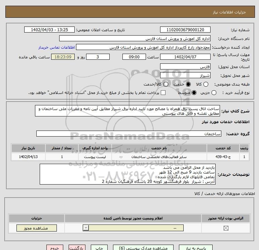Click the deadline time field 09:00
Image resolution: width=259 pixels, height=250 pixels.
pyautogui.click(x=134, y=57)
